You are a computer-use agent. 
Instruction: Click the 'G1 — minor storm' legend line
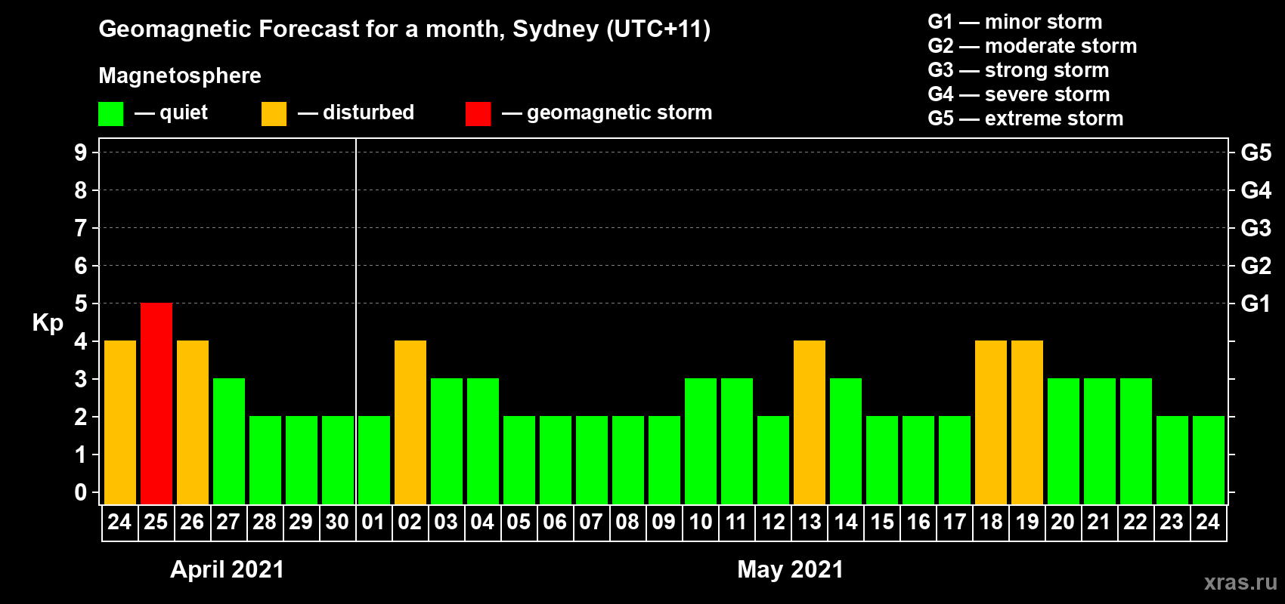point(1015,22)
